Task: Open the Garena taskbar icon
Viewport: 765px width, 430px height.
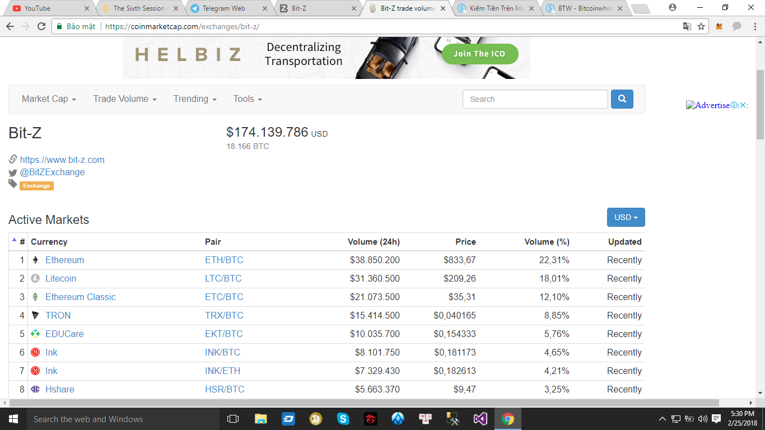Action: (371, 419)
